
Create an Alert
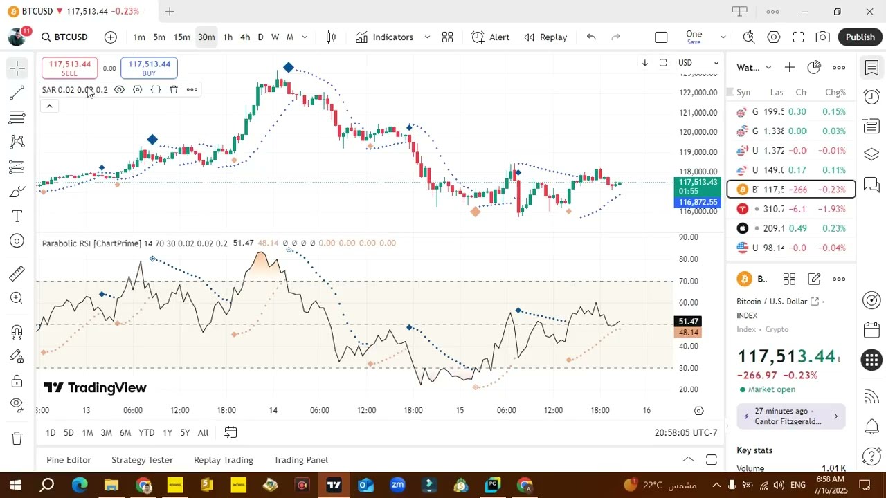click(490, 37)
